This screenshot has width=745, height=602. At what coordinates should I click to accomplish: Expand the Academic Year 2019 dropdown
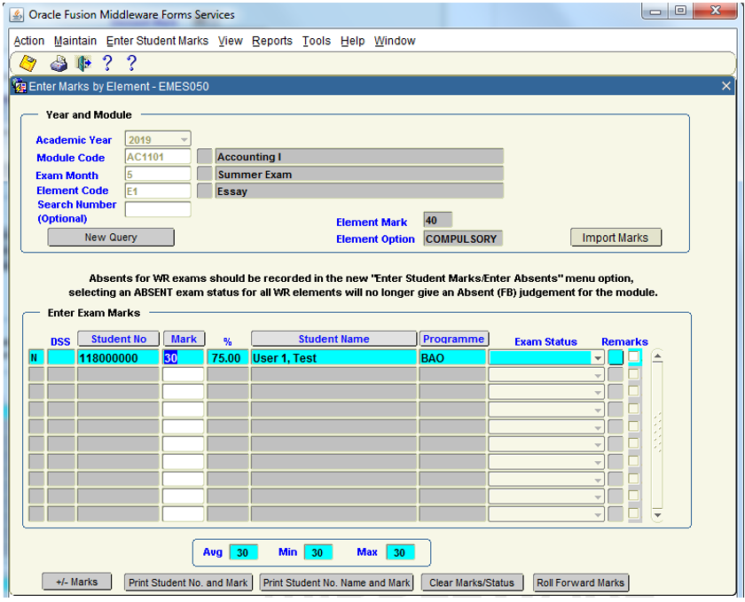pyautogui.click(x=184, y=139)
